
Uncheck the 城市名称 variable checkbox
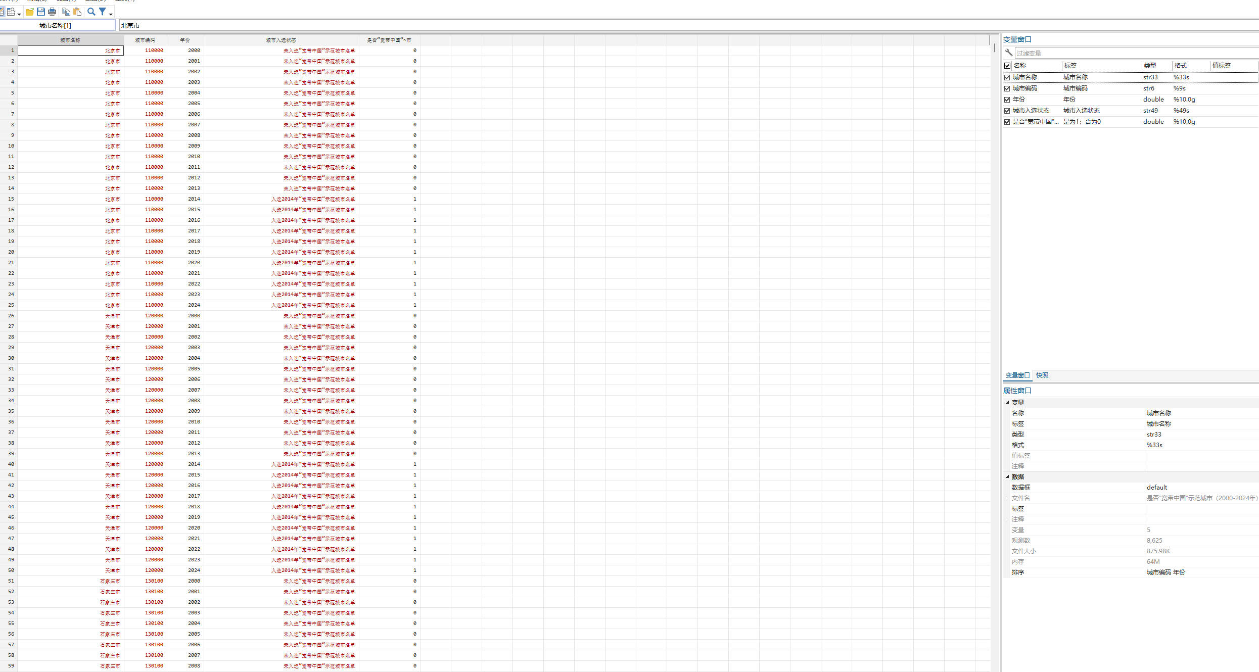1007,77
